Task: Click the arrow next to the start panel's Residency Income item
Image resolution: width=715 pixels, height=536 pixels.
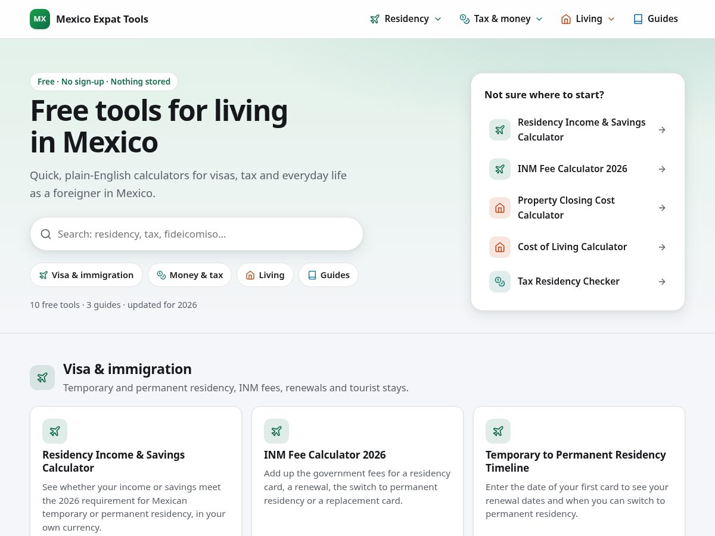Action: point(662,130)
